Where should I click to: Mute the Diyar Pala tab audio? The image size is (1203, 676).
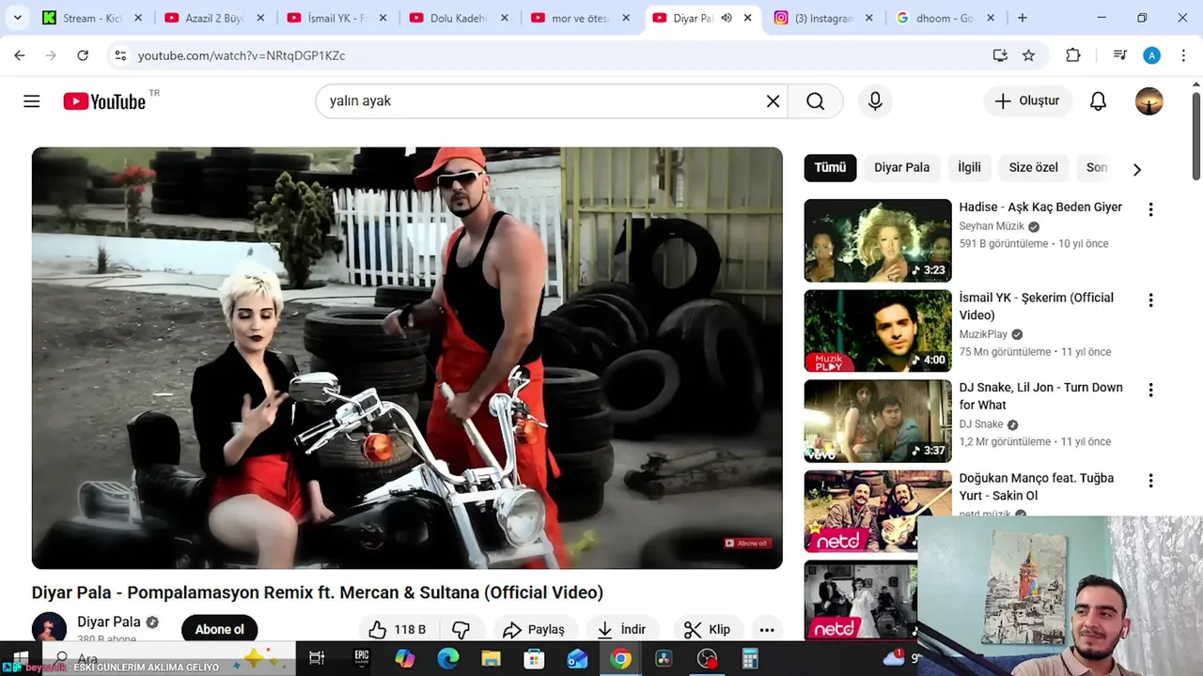point(726,18)
